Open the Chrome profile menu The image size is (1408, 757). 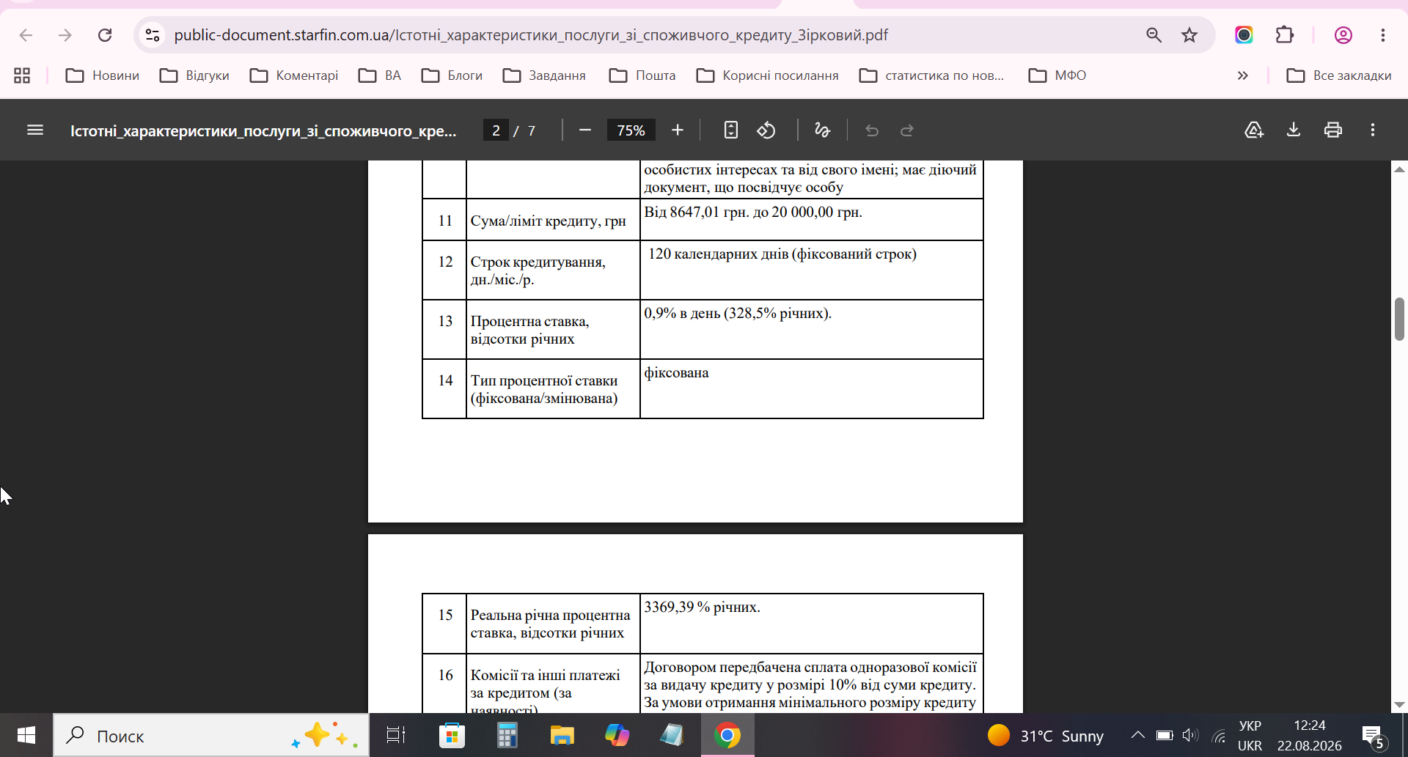1343,35
